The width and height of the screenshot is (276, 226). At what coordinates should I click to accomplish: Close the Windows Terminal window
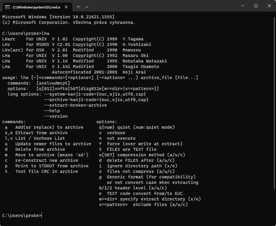[x=269, y=6]
